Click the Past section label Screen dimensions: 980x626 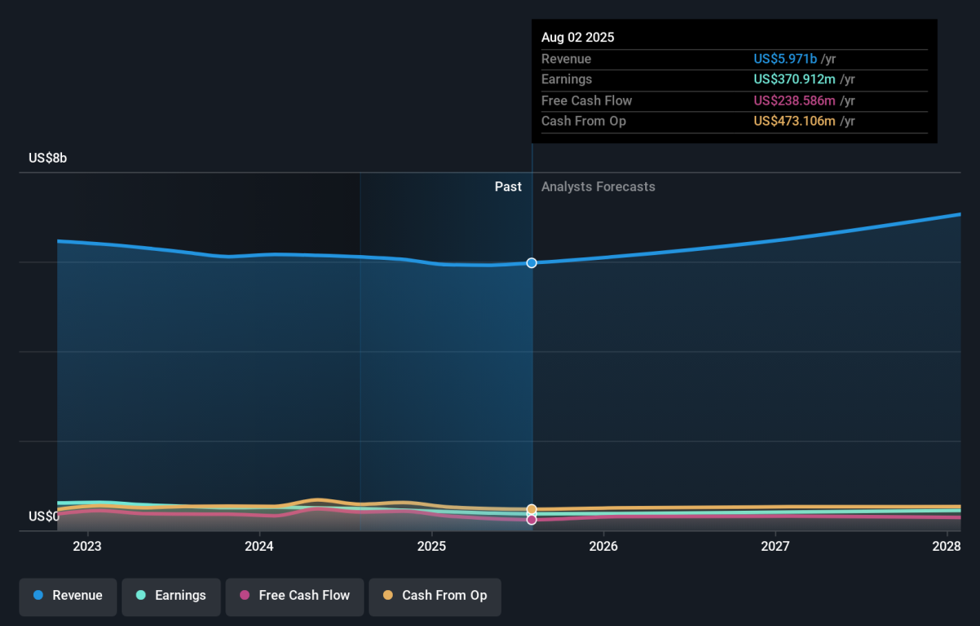point(508,187)
